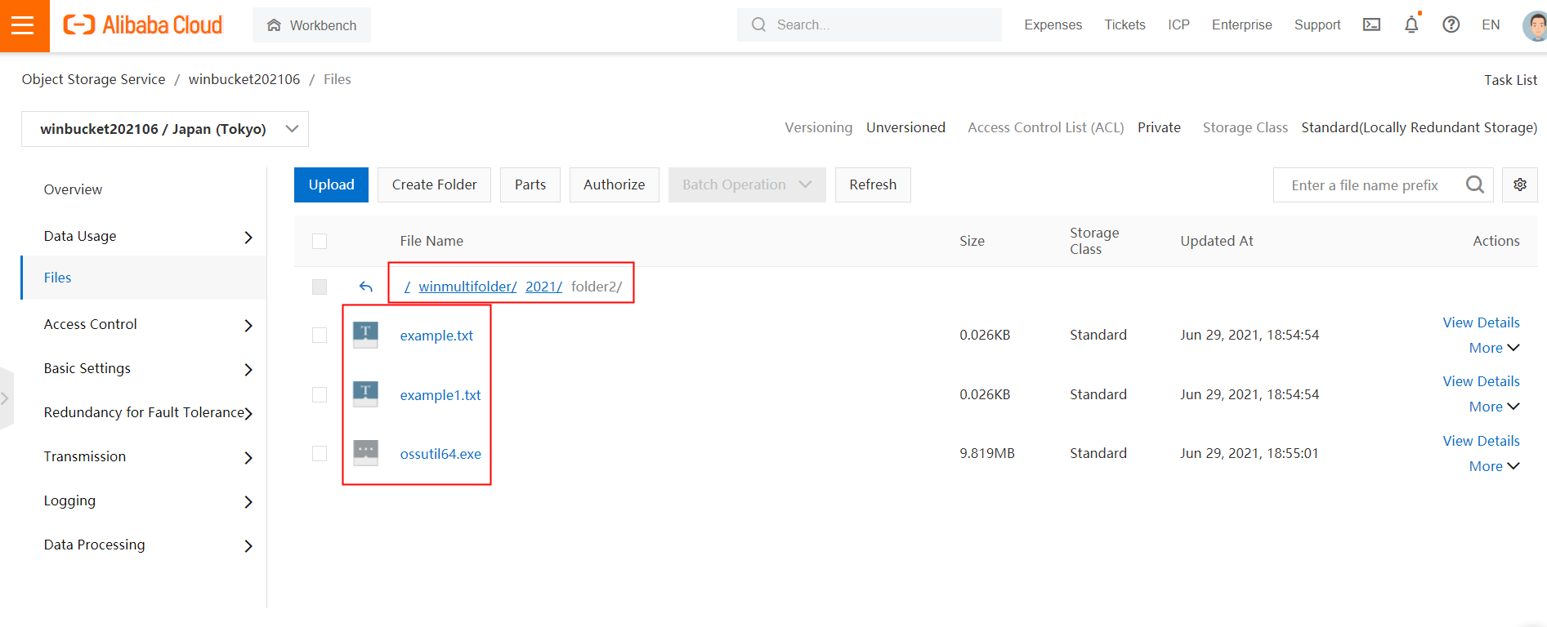
Task: Open Support in the top bar
Action: pos(1317,24)
